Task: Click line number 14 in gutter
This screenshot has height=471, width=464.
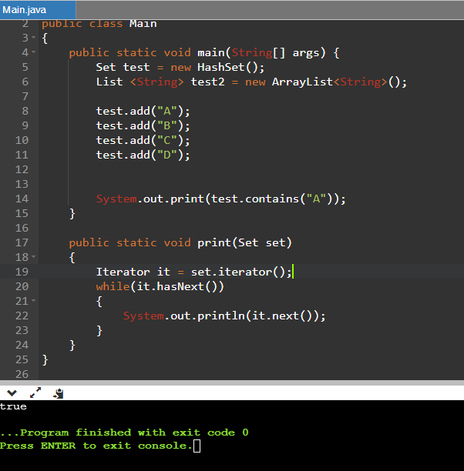Action: (x=22, y=199)
